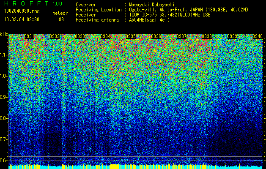
Task: Click the 0936 time marker
Action: click(x=156, y=36)
